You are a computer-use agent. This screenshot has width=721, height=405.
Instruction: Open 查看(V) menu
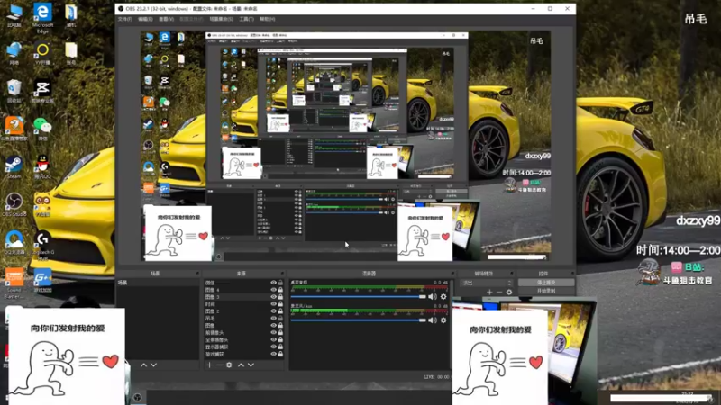[166, 19]
